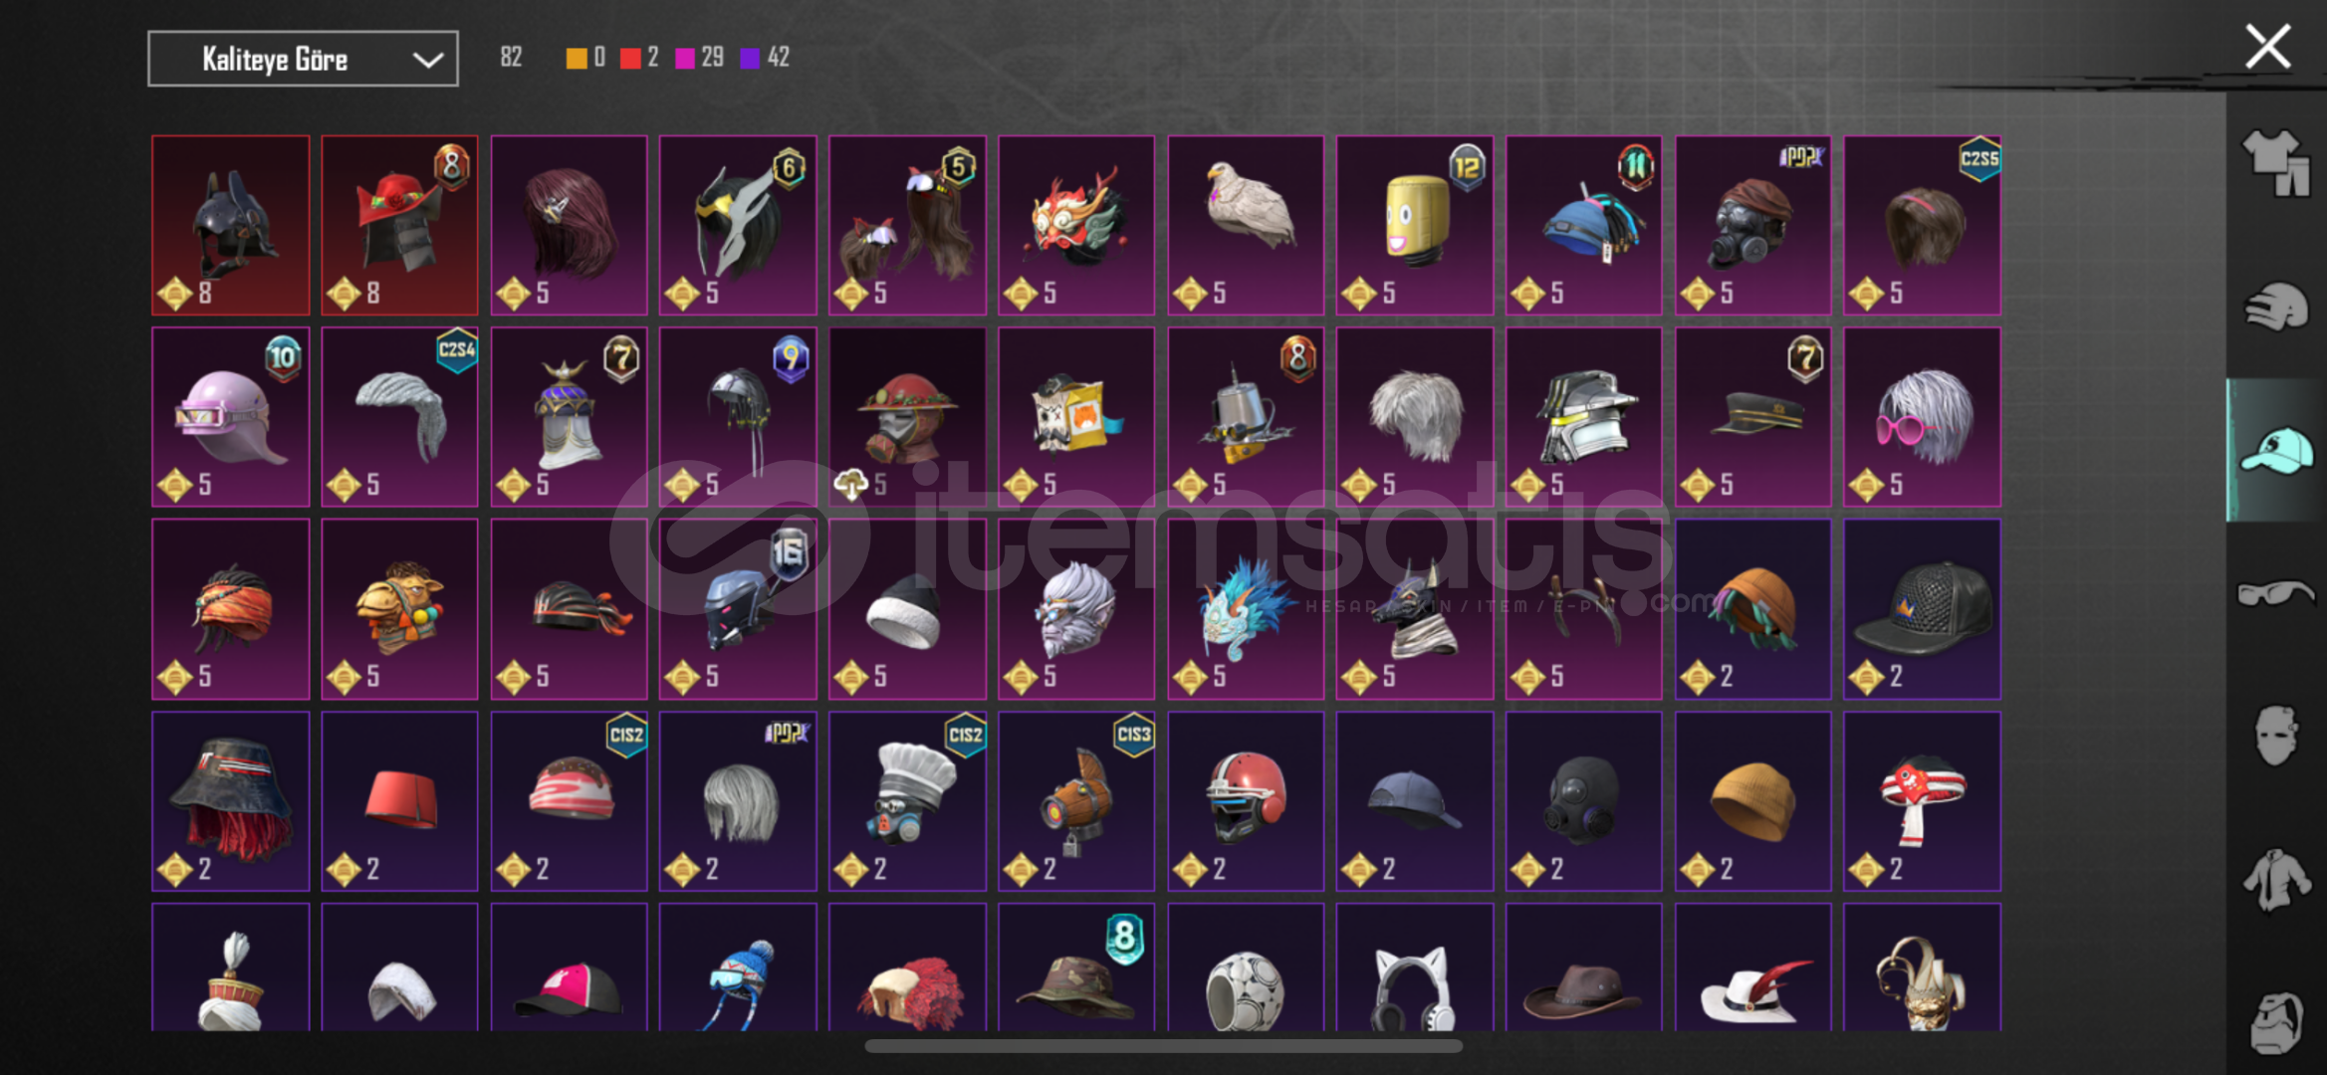This screenshot has height=1075, width=2327.
Task: Select the pink rarity filter showing 29
Action: point(700,58)
